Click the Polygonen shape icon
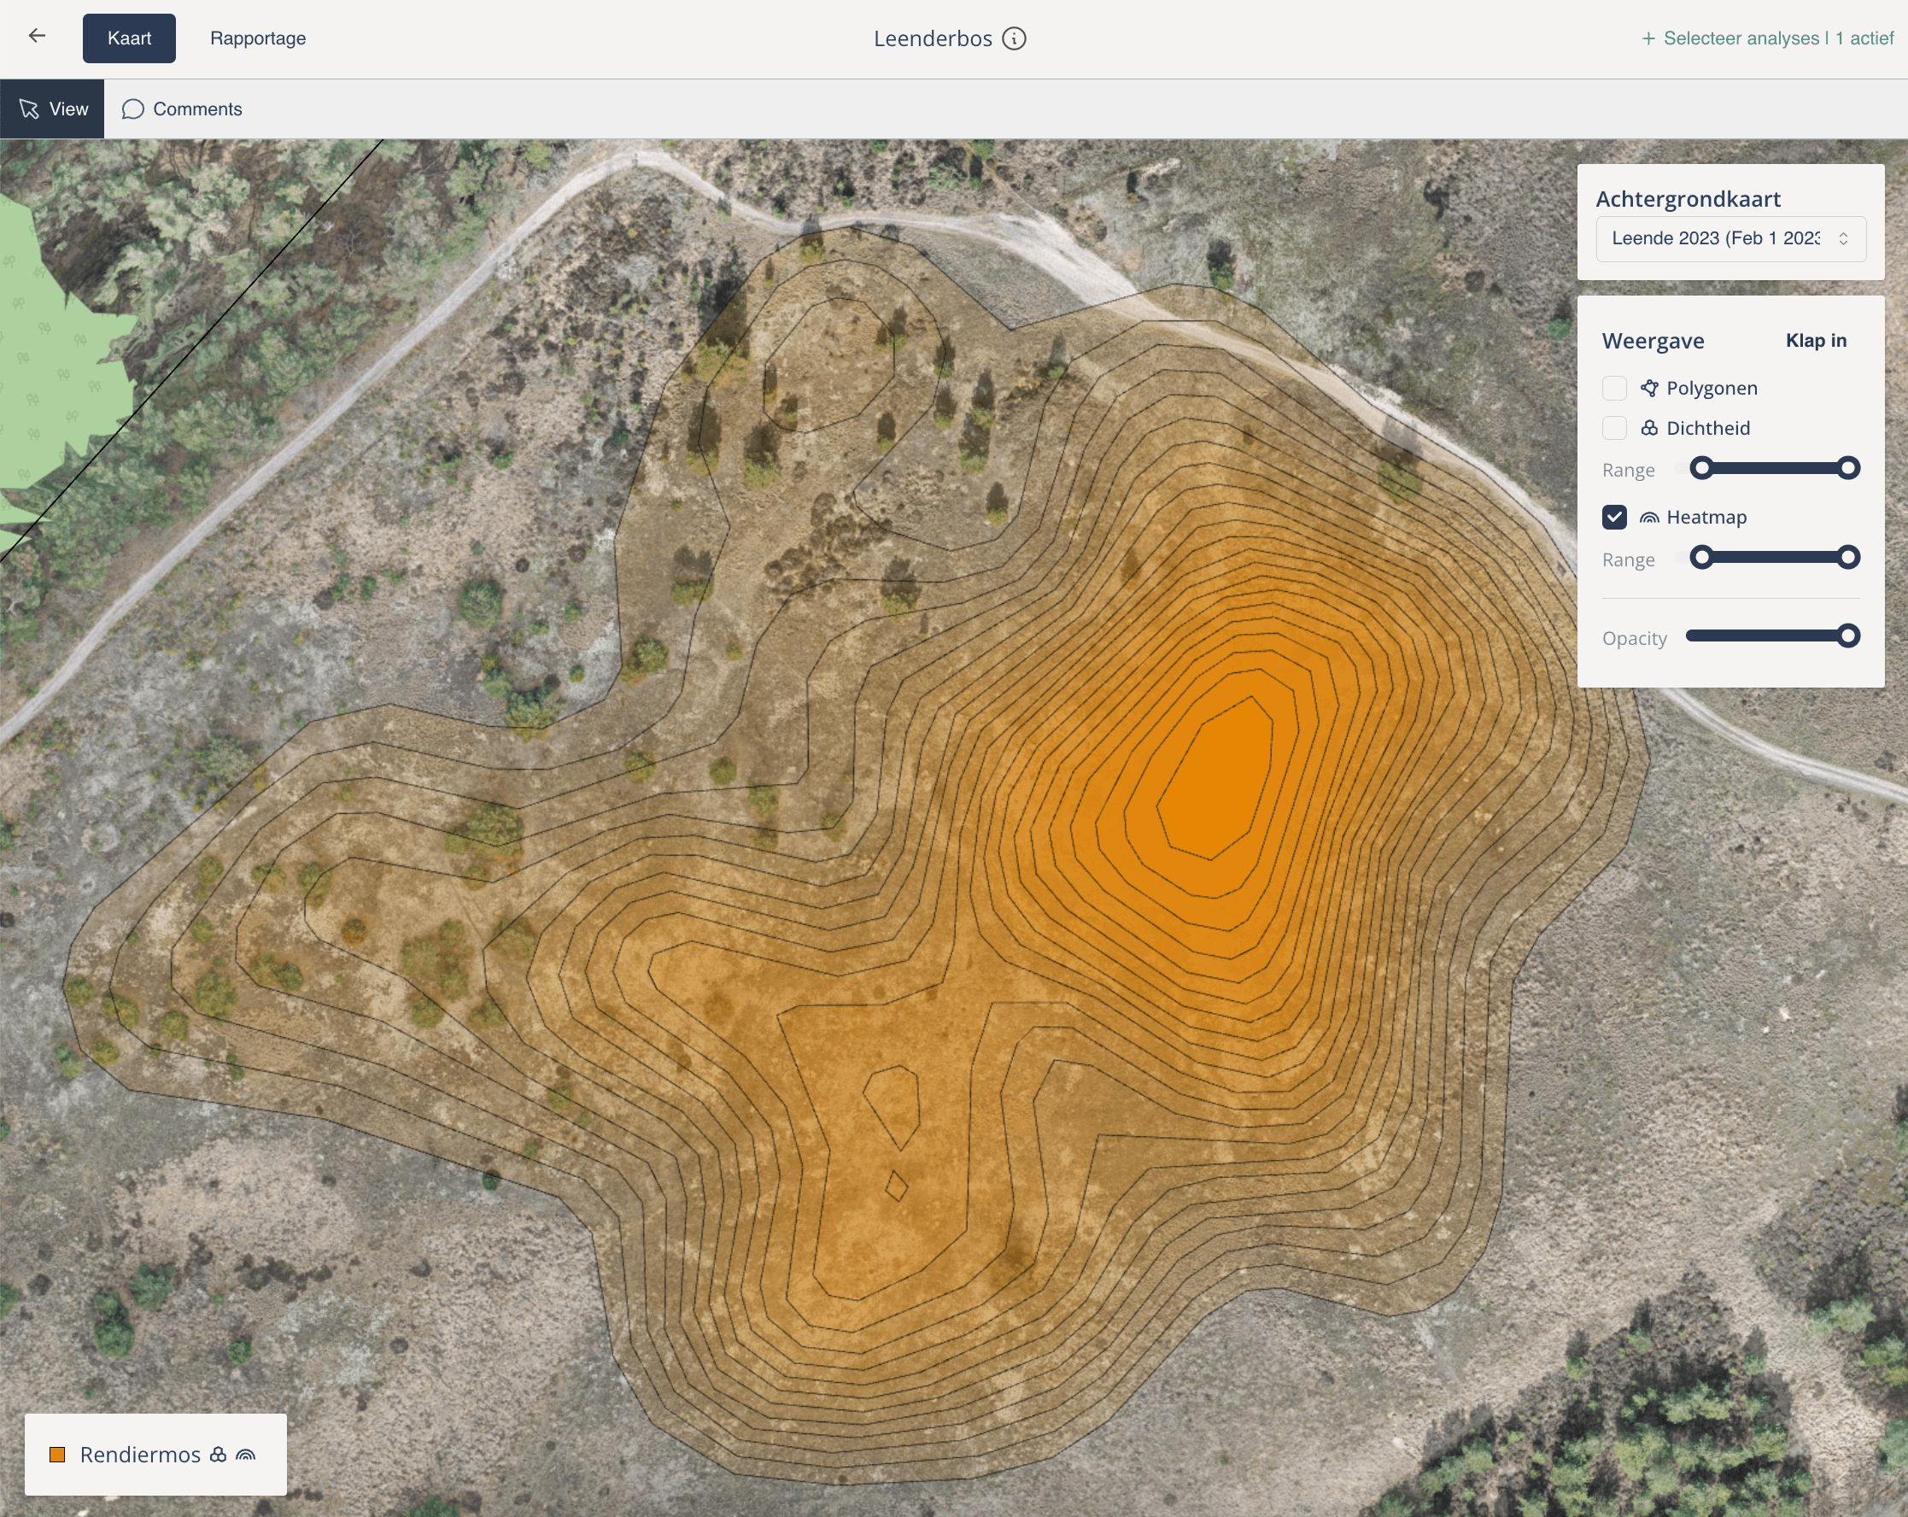 click(x=1648, y=388)
